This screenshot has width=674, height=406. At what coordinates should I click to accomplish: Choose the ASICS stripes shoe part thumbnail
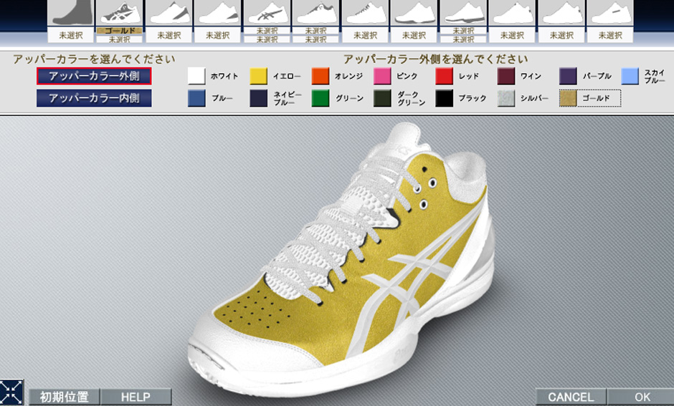pyautogui.click(x=267, y=12)
